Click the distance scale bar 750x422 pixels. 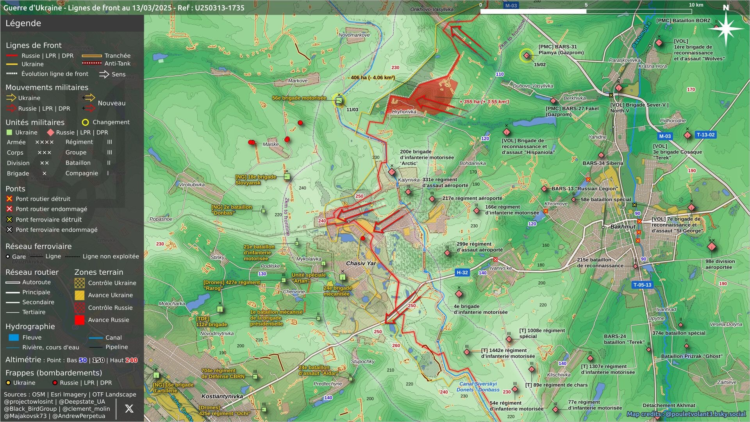(586, 11)
